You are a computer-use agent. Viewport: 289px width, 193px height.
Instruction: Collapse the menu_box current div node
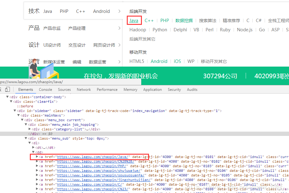(22, 120)
